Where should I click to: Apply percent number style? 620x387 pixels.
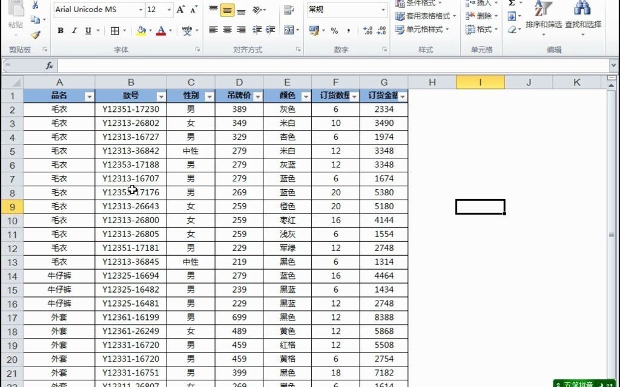pyautogui.click(x=334, y=29)
